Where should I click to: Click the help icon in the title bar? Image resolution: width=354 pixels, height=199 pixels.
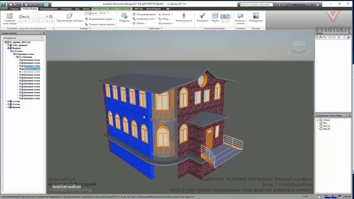click(317, 4)
